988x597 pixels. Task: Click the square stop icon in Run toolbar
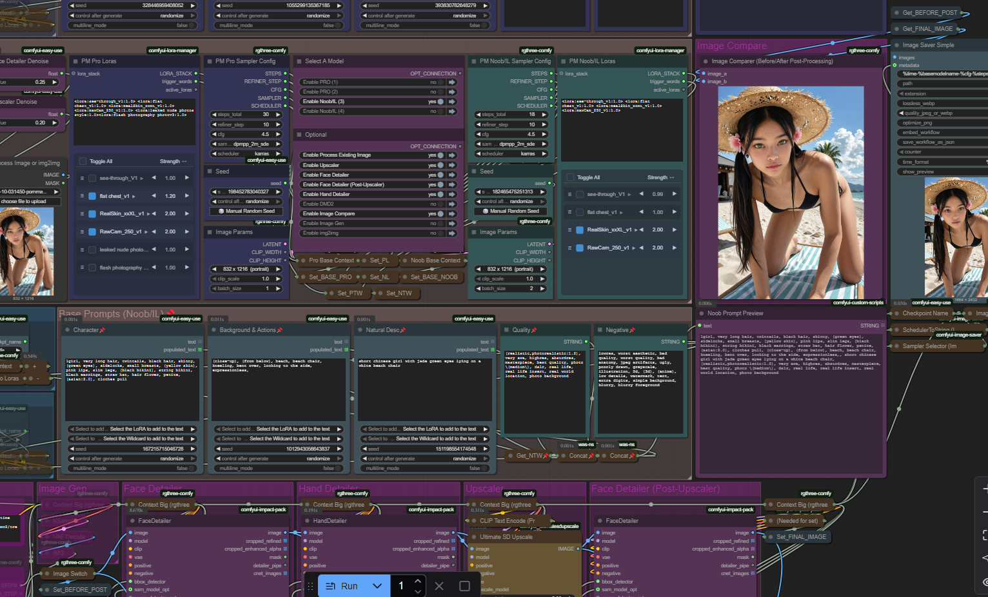(464, 586)
